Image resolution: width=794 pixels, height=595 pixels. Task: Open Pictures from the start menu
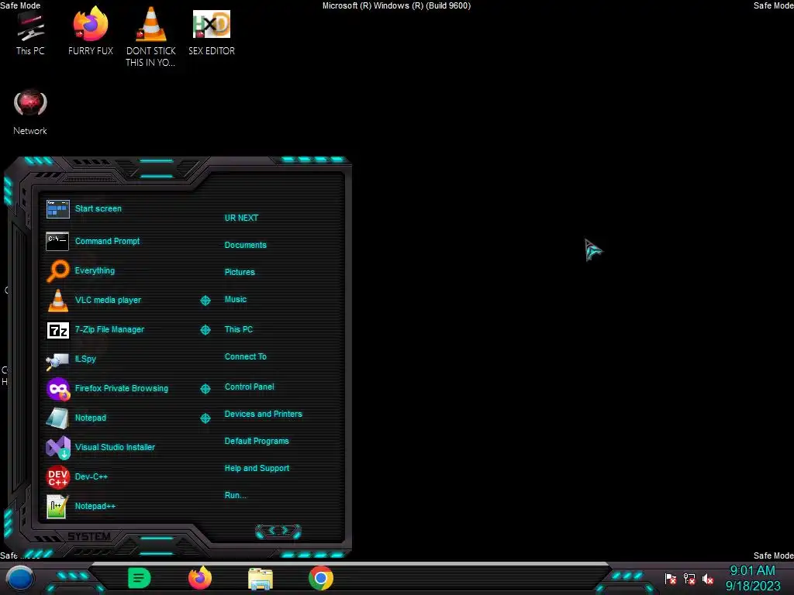(x=240, y=272)
